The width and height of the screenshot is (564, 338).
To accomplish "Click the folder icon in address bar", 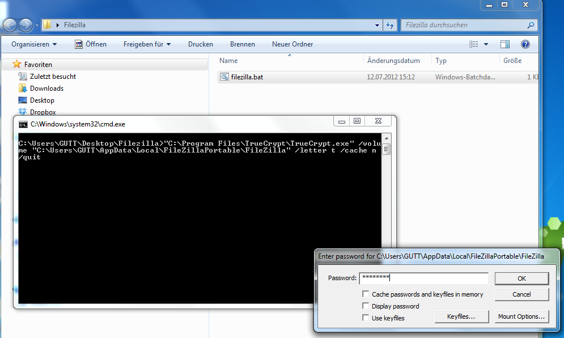I will 47,24.
